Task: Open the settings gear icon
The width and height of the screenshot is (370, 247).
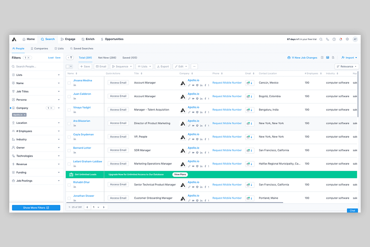Action: [x=347, y=39]
